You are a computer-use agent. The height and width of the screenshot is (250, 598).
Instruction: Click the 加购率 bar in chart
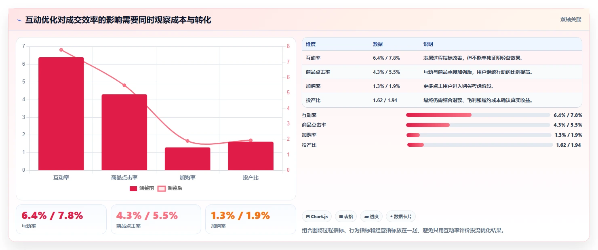tap(187, 159)
